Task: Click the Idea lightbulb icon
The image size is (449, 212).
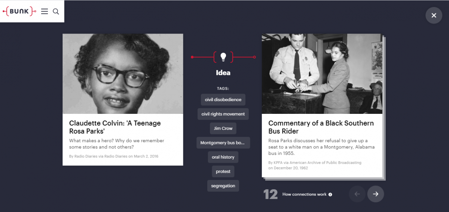Action: (x=223, y=57)
